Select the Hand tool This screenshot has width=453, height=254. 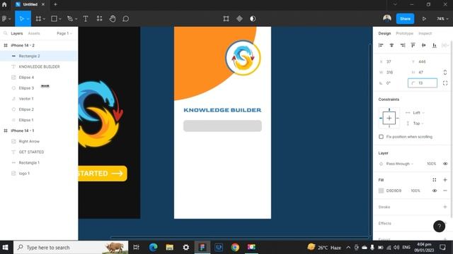(113, 19)
